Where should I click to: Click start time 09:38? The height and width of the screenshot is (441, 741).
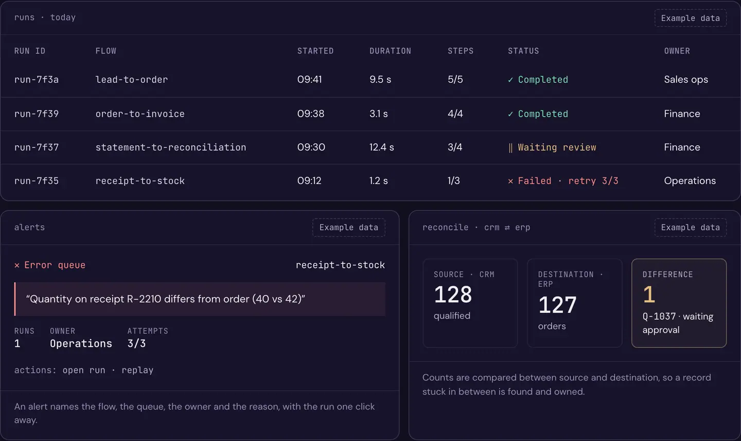[311, 114]
